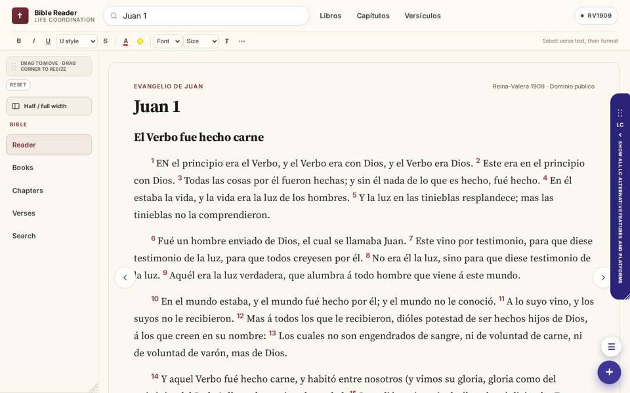
Task: Open the list menu floating button
Action: point(611,347)
